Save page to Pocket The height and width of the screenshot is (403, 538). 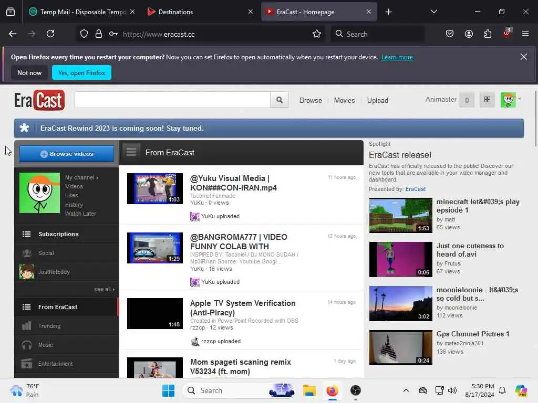[x=450, y=34]
